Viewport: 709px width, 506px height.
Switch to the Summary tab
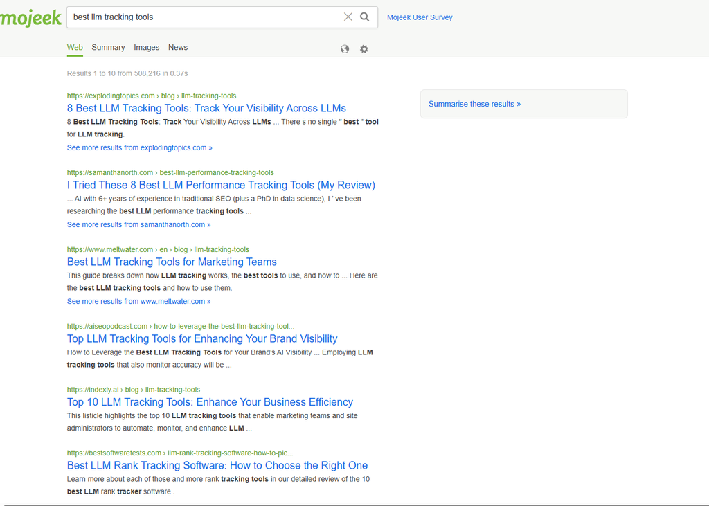[108, 48]
